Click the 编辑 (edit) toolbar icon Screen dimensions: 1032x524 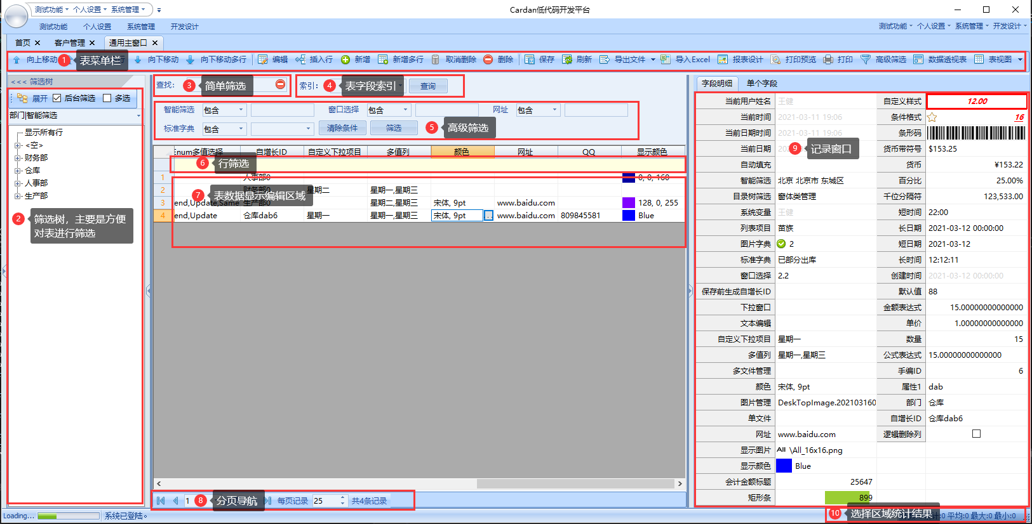[262, 60]
